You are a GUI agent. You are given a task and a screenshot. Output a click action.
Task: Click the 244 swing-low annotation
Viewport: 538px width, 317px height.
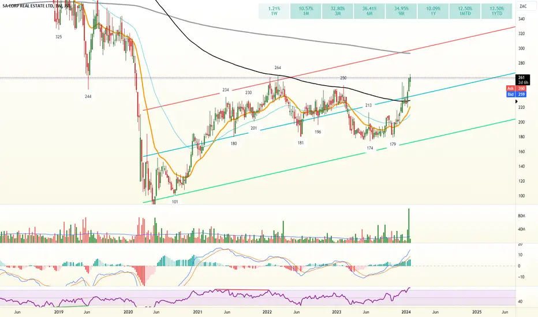click(x=88, y=97)
